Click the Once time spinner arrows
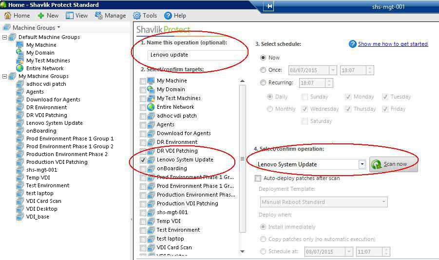Screen dimensions: 439x260 (370, 70)
